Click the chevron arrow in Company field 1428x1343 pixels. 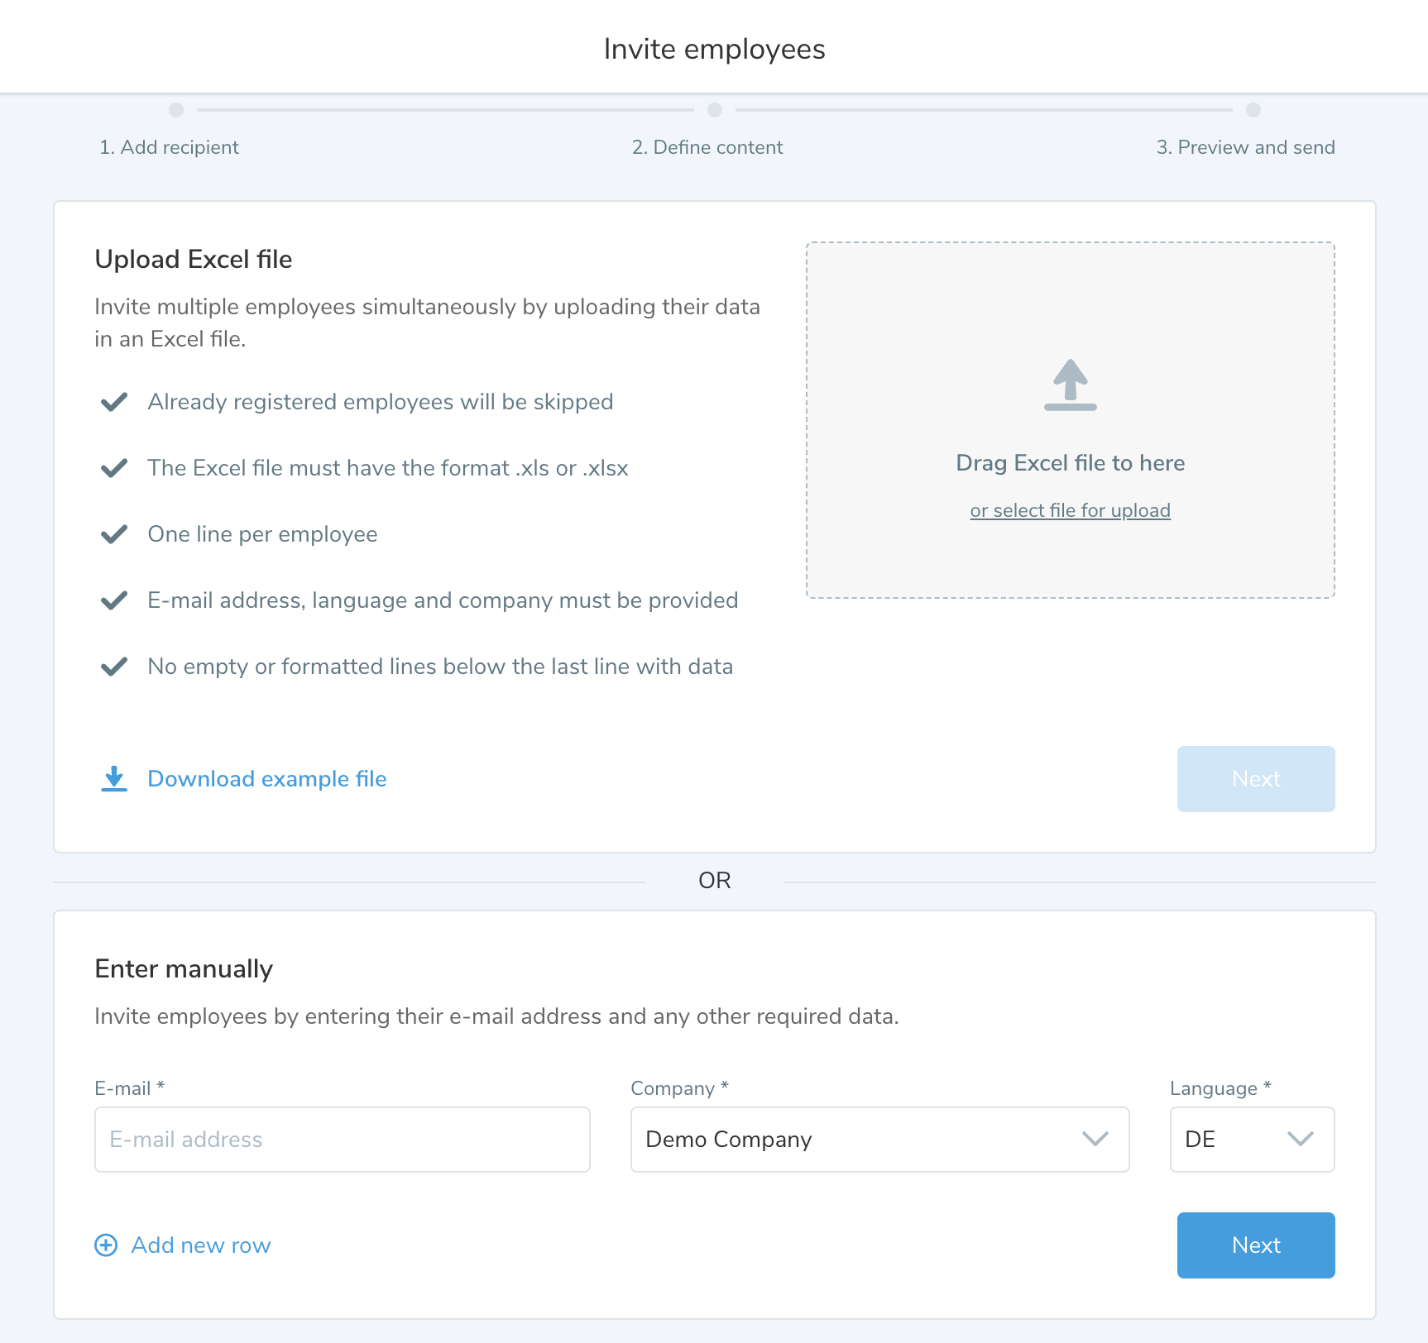pyautogui.click(x=1095, y=1140)
